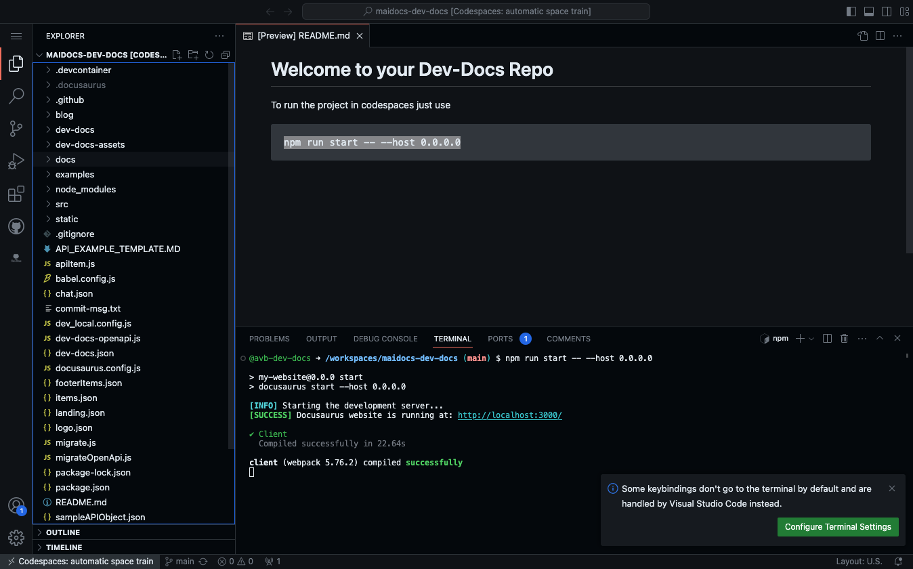This screenshot has width=913, height=569.
Task: Open Source Control view
Action: pos(16,129)
